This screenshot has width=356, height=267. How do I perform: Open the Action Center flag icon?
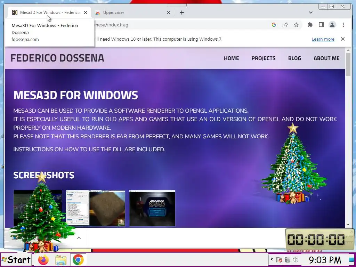tap(279, 259)
